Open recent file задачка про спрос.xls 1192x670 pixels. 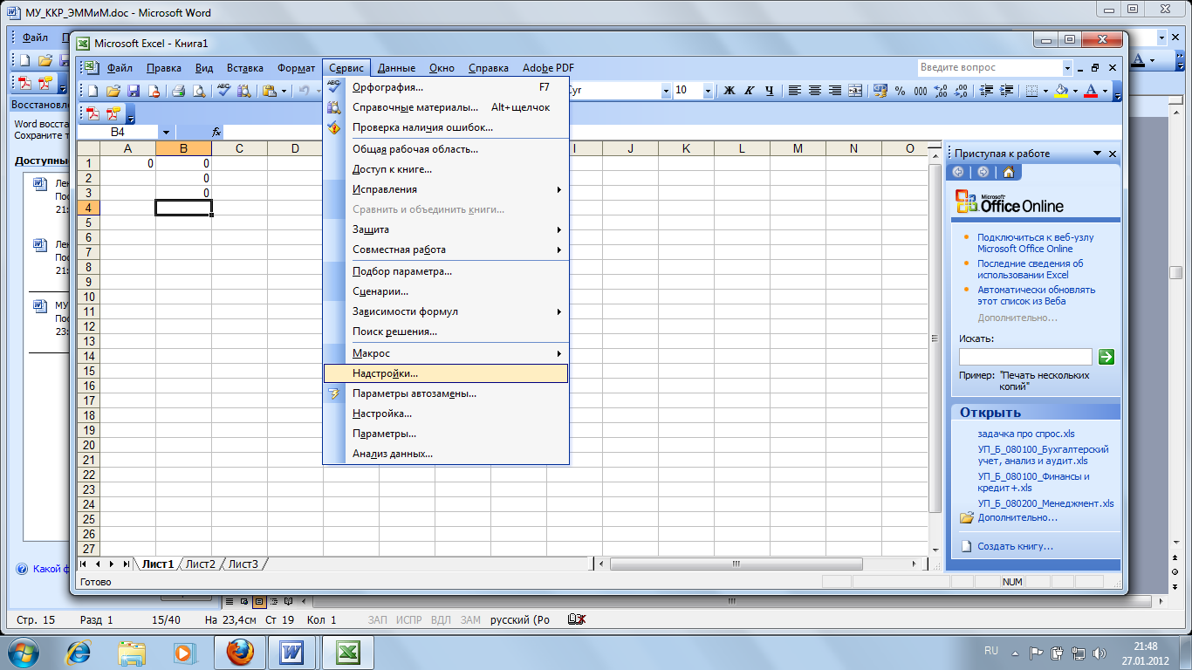(x=1026, y=434)
